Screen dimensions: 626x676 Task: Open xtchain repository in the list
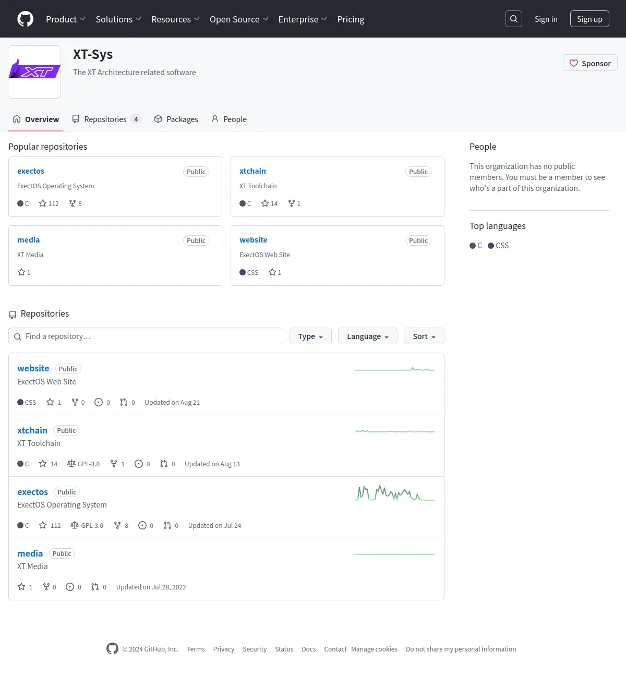tap(32, 430)
